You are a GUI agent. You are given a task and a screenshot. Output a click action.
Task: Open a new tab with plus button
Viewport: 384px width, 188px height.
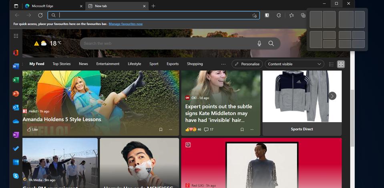pyautogui.click(x=153, y=6)
